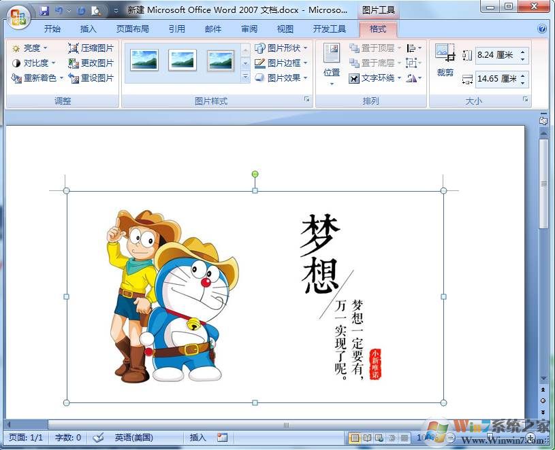Open the 亮度 brightness dropdown

[x=29, y=48]
